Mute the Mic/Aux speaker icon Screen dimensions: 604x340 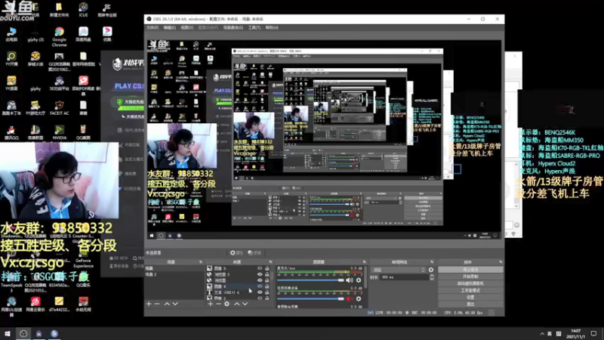coord(350,280)
